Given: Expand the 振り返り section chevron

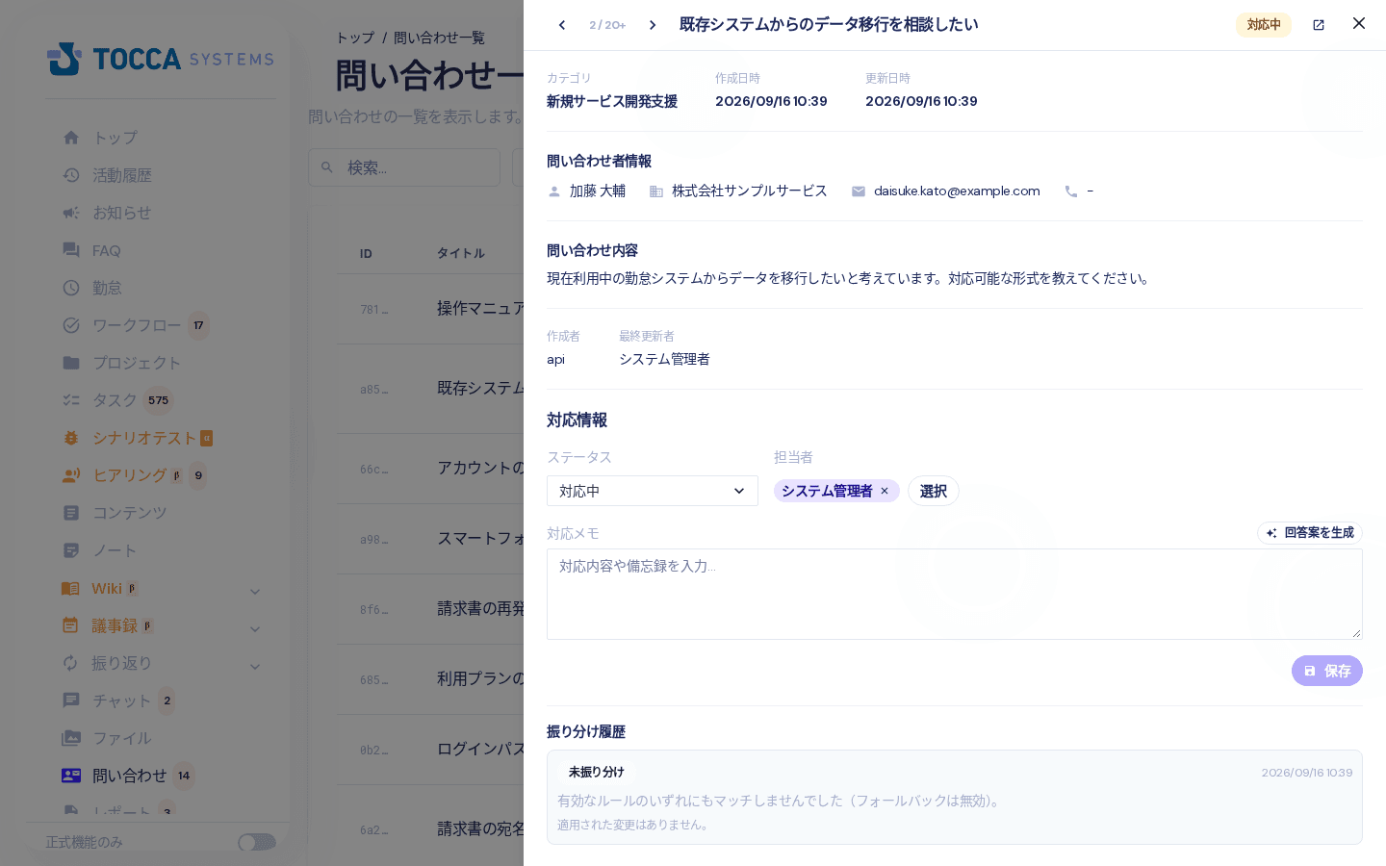Looking at the screenshot, I should [x=255, y=666].
